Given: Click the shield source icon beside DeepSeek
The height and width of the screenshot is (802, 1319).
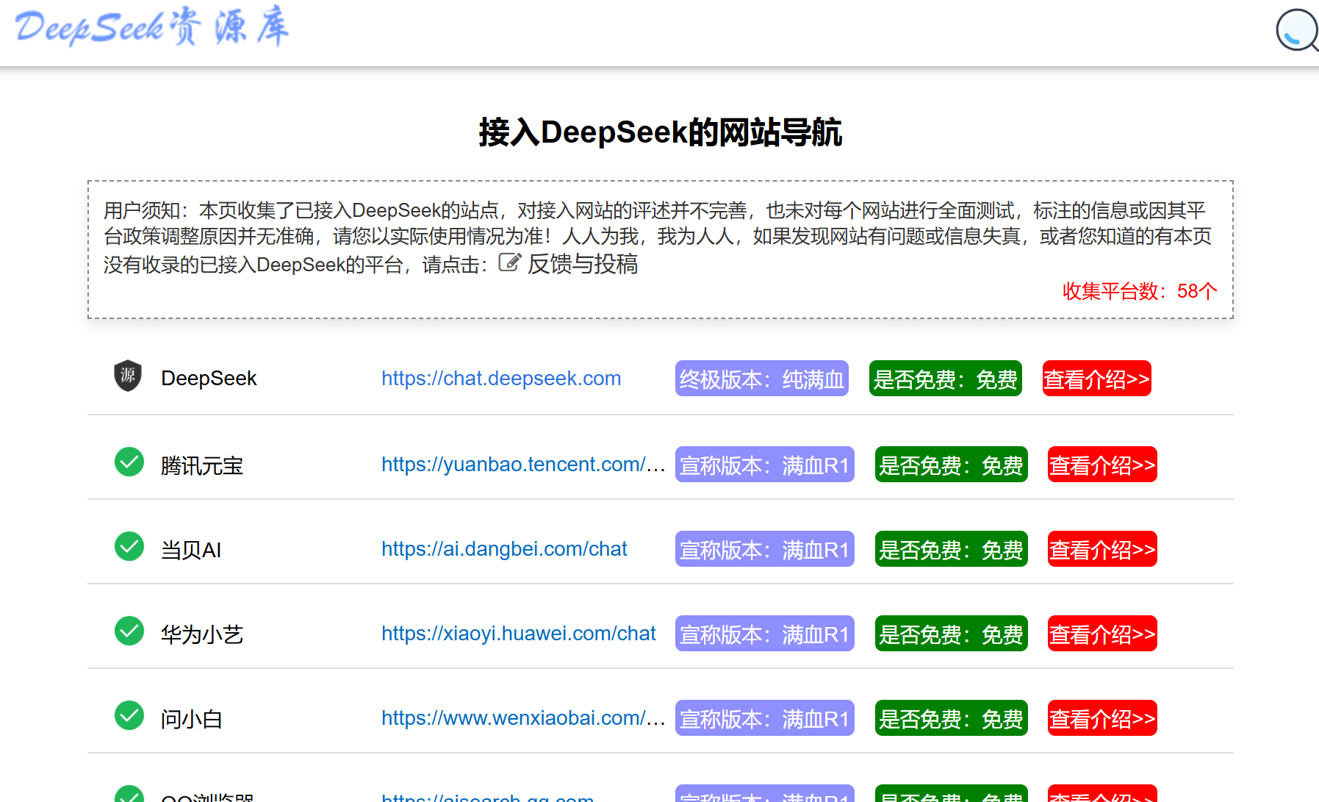Looking at the screenshot, I should tap(128, 376).
